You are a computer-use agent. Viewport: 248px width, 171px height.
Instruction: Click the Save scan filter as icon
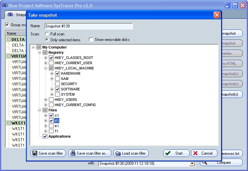(73, 153)
